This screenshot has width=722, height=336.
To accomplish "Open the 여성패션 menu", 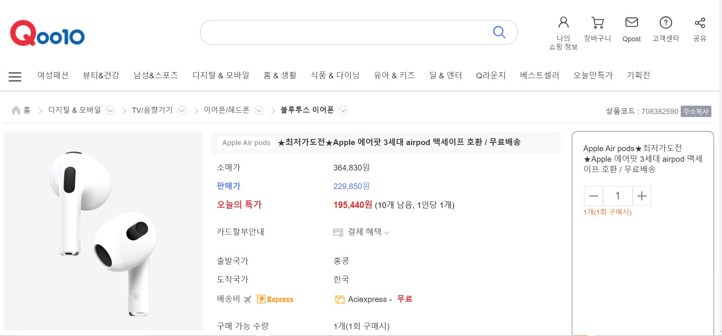I will [x=53, y=75].
